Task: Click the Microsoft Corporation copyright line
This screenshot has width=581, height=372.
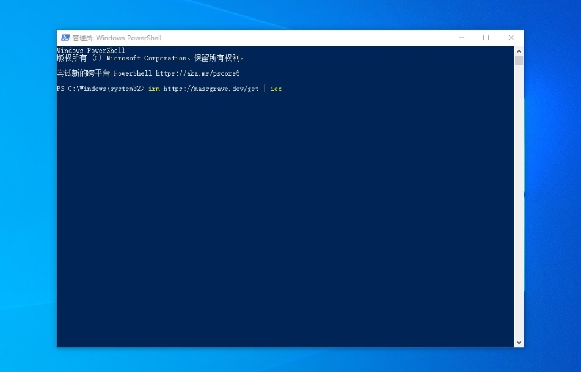Action: point(150,59)
